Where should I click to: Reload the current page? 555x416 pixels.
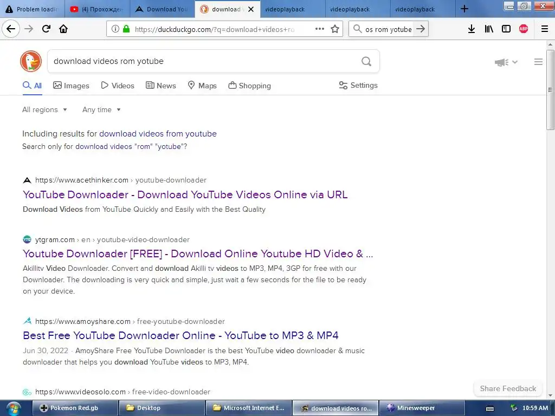pyautogui.click(x=46, y=29)
